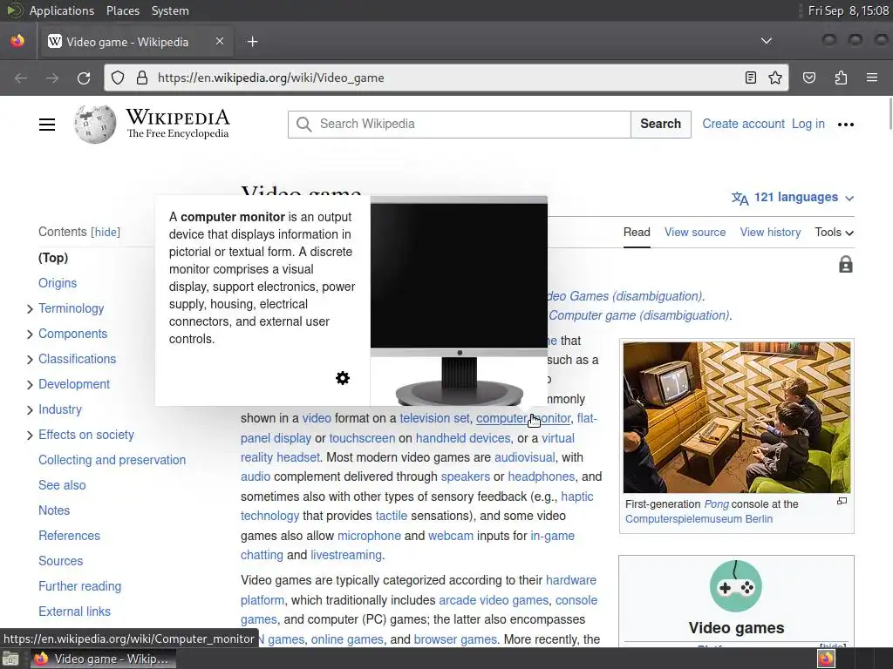Enlarge the Pong console image icon

point(842,501)
